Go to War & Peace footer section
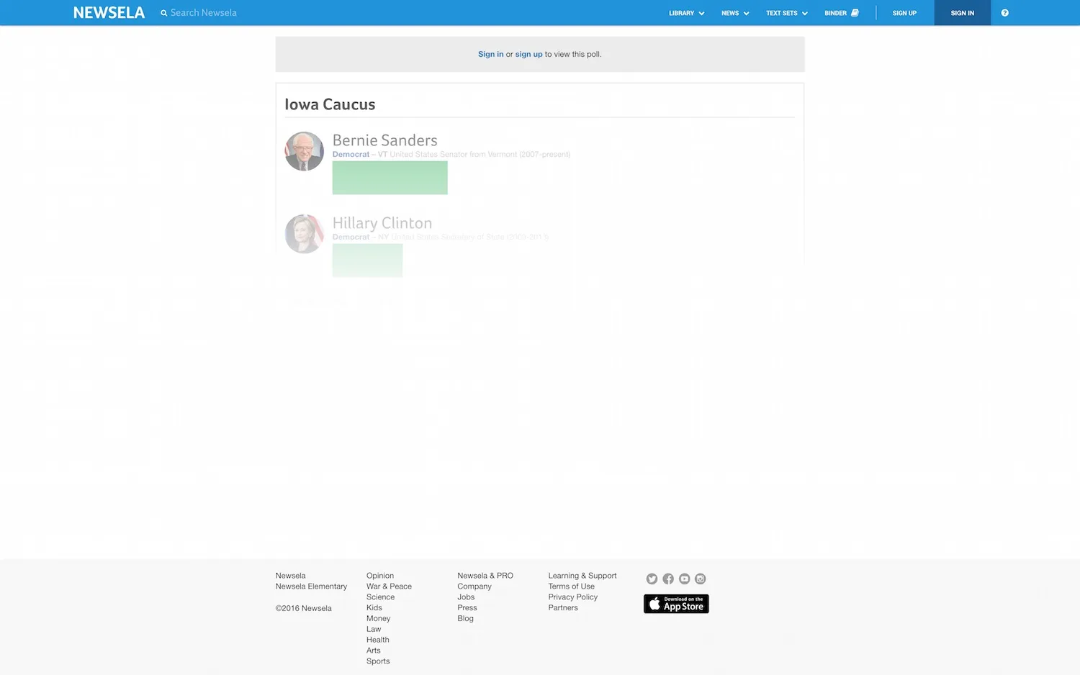The image size is (1080, 675). pos(389,586)
